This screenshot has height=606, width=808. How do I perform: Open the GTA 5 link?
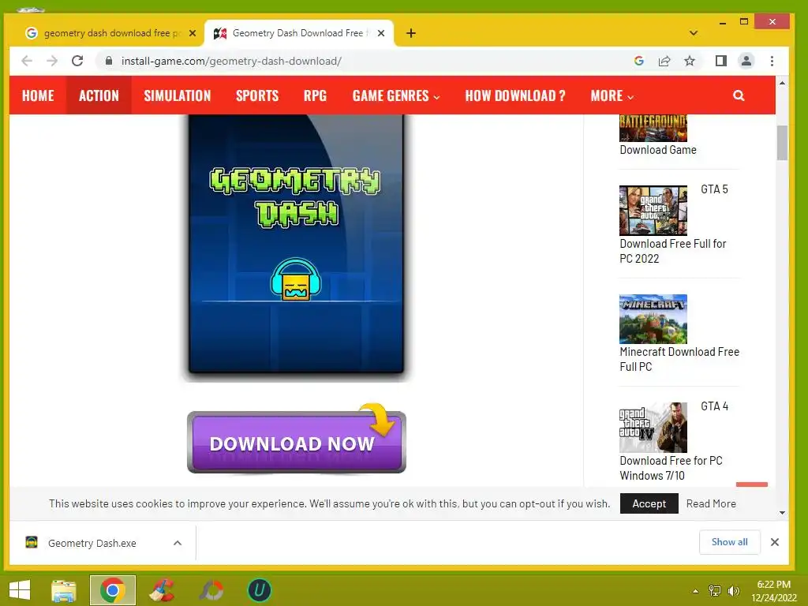click(x=714, y=189)
